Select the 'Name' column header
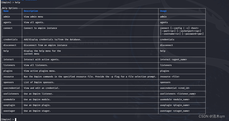Viewport: 229px width, 121px height. (x=6, y=11)
